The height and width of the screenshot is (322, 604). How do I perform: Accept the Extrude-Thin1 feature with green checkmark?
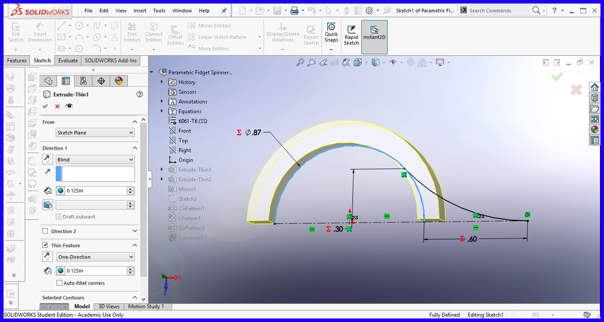click(45, 106)
